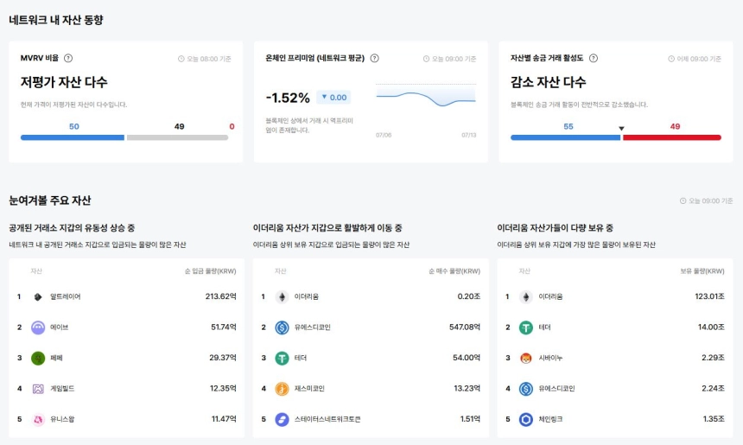Click the 에이브 coin icon
The width and height of the screenshot is (743, 445).
tap(38, 327)
